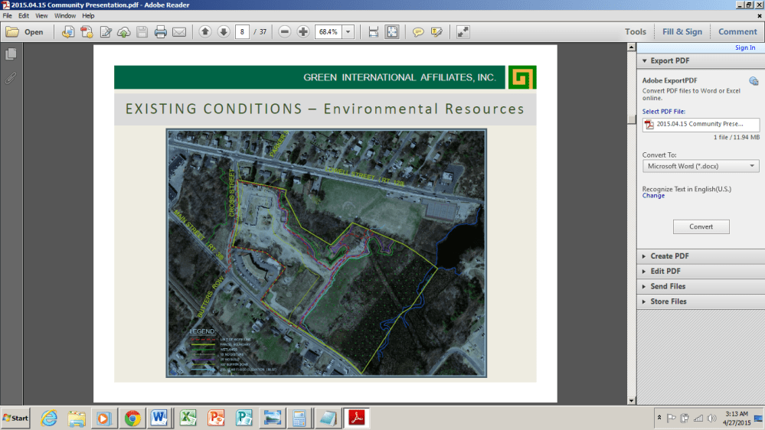Screen dimensions: 765x430
Task: Zoom out with the minus button
Action: (x=285, y=32)
